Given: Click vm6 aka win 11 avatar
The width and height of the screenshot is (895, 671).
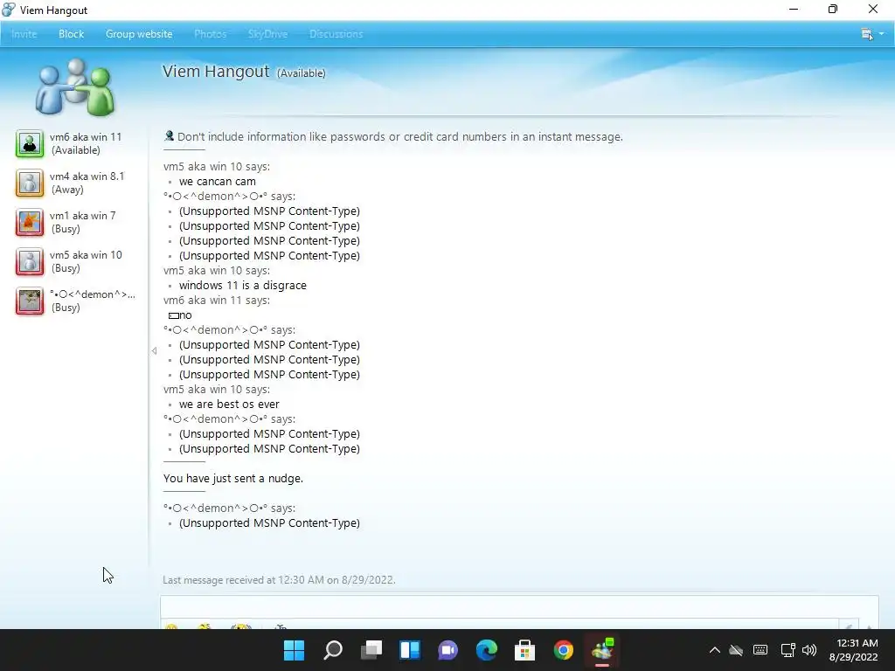Looking at the screenshot, I should [x=30, y=143].
